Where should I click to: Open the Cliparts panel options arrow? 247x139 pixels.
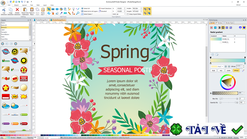[x=28, y=20]
